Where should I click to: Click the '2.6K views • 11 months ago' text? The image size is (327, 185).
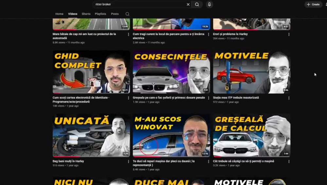pos(149,42)
